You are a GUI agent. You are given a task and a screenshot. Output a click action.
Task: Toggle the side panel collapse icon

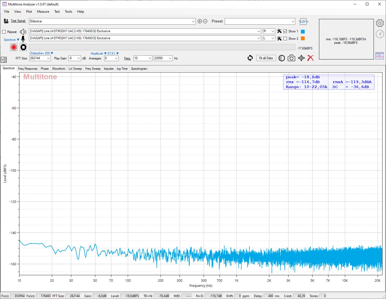pos(4,59)
